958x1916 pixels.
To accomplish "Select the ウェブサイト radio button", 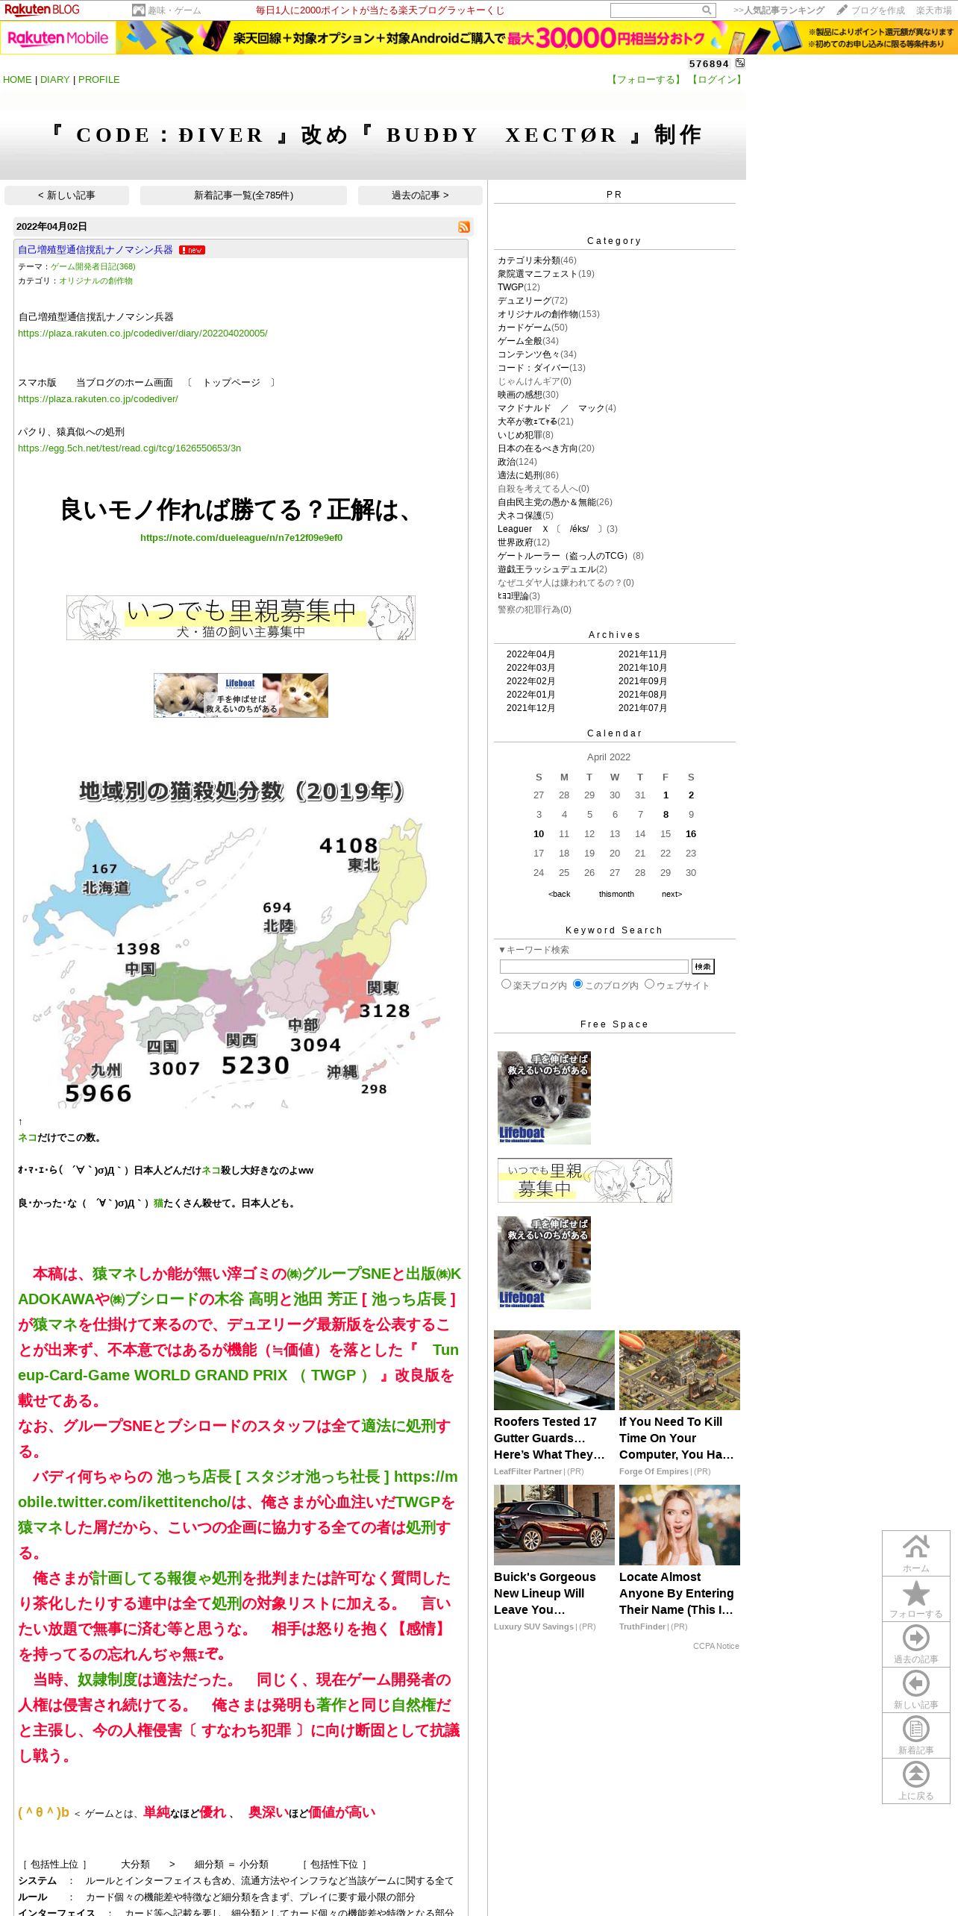I will tap(649, 984).
